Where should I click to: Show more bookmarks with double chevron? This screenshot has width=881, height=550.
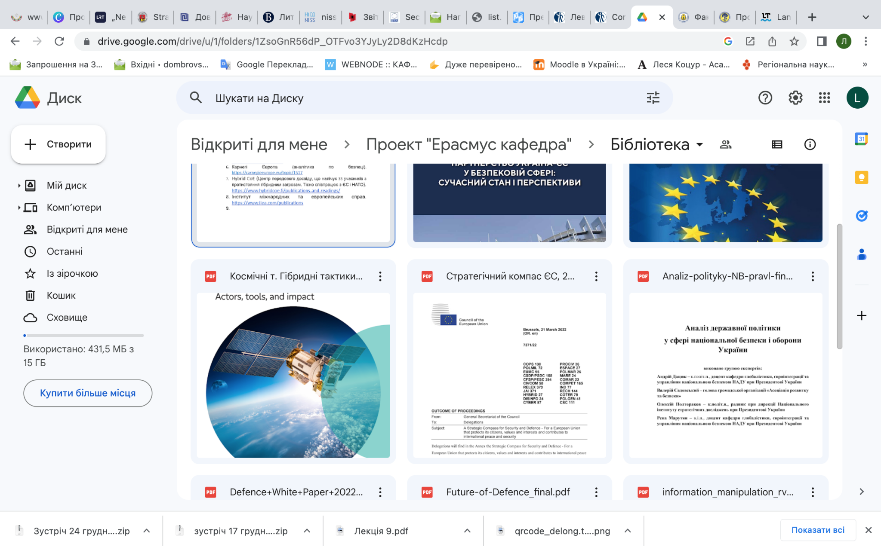865,64
